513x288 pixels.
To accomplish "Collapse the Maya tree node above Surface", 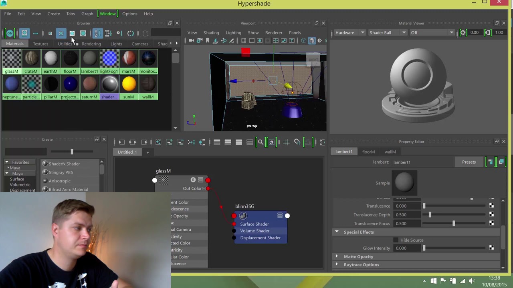I will (7, 173).
